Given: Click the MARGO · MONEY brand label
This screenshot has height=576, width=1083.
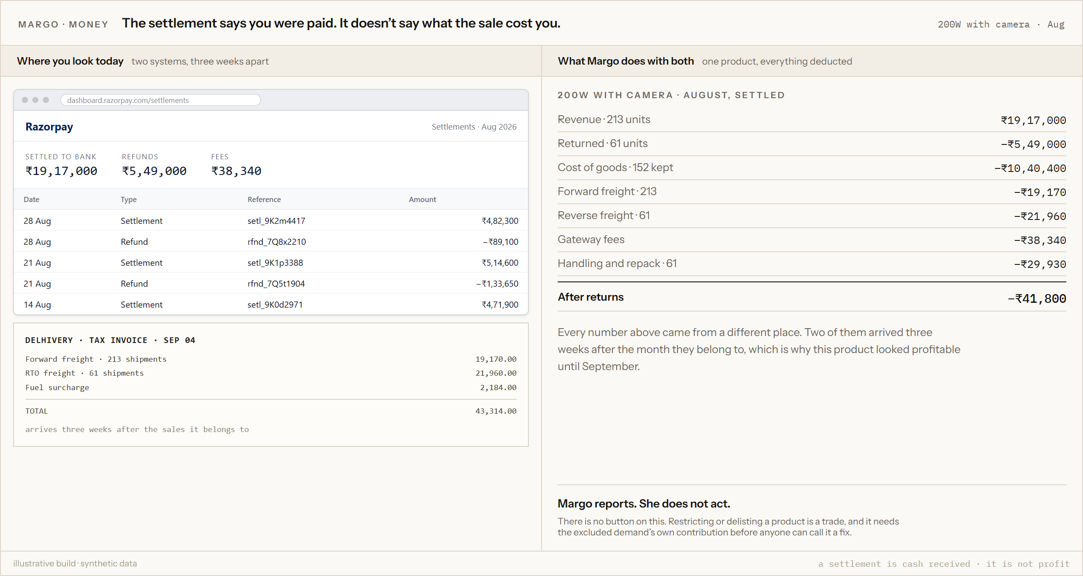Looking at the screenshot, I should (63, 24).
